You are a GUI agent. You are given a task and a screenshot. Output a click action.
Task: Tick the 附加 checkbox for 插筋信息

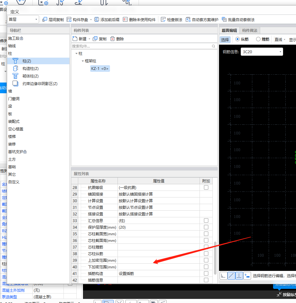point(206,280)
